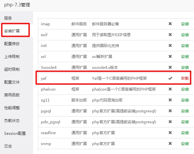Image resolution: width=194 pixels, height=154 pixels.
Task: Uninstall the yaf extension
Action: (x=185, y=78)
